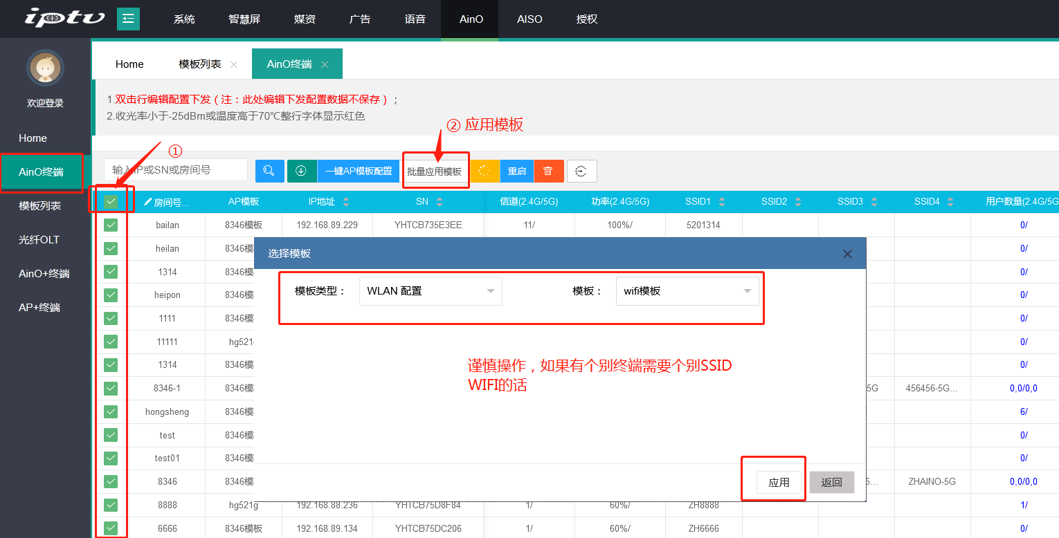Expand the 模板 wifi模板 dropdown
This screenshot has width=1059, height=538.
coord(687,291)
